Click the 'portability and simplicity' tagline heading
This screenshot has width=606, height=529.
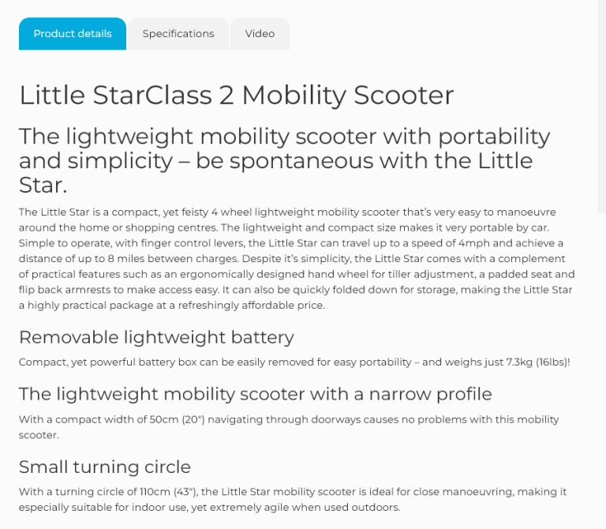point(284,160)
